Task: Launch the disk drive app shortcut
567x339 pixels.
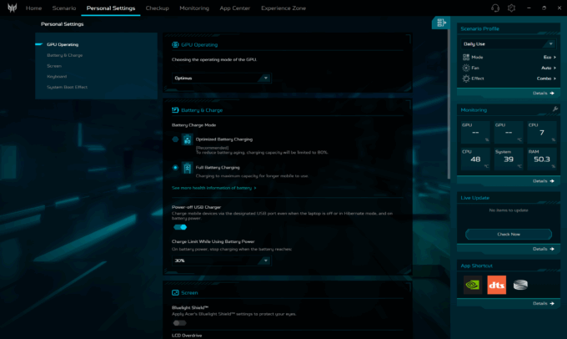Action: [520, 285]
